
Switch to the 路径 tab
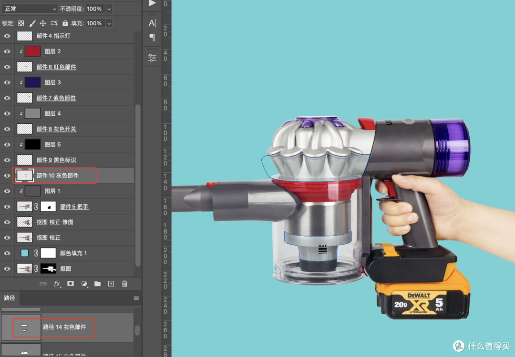(10, 298)
